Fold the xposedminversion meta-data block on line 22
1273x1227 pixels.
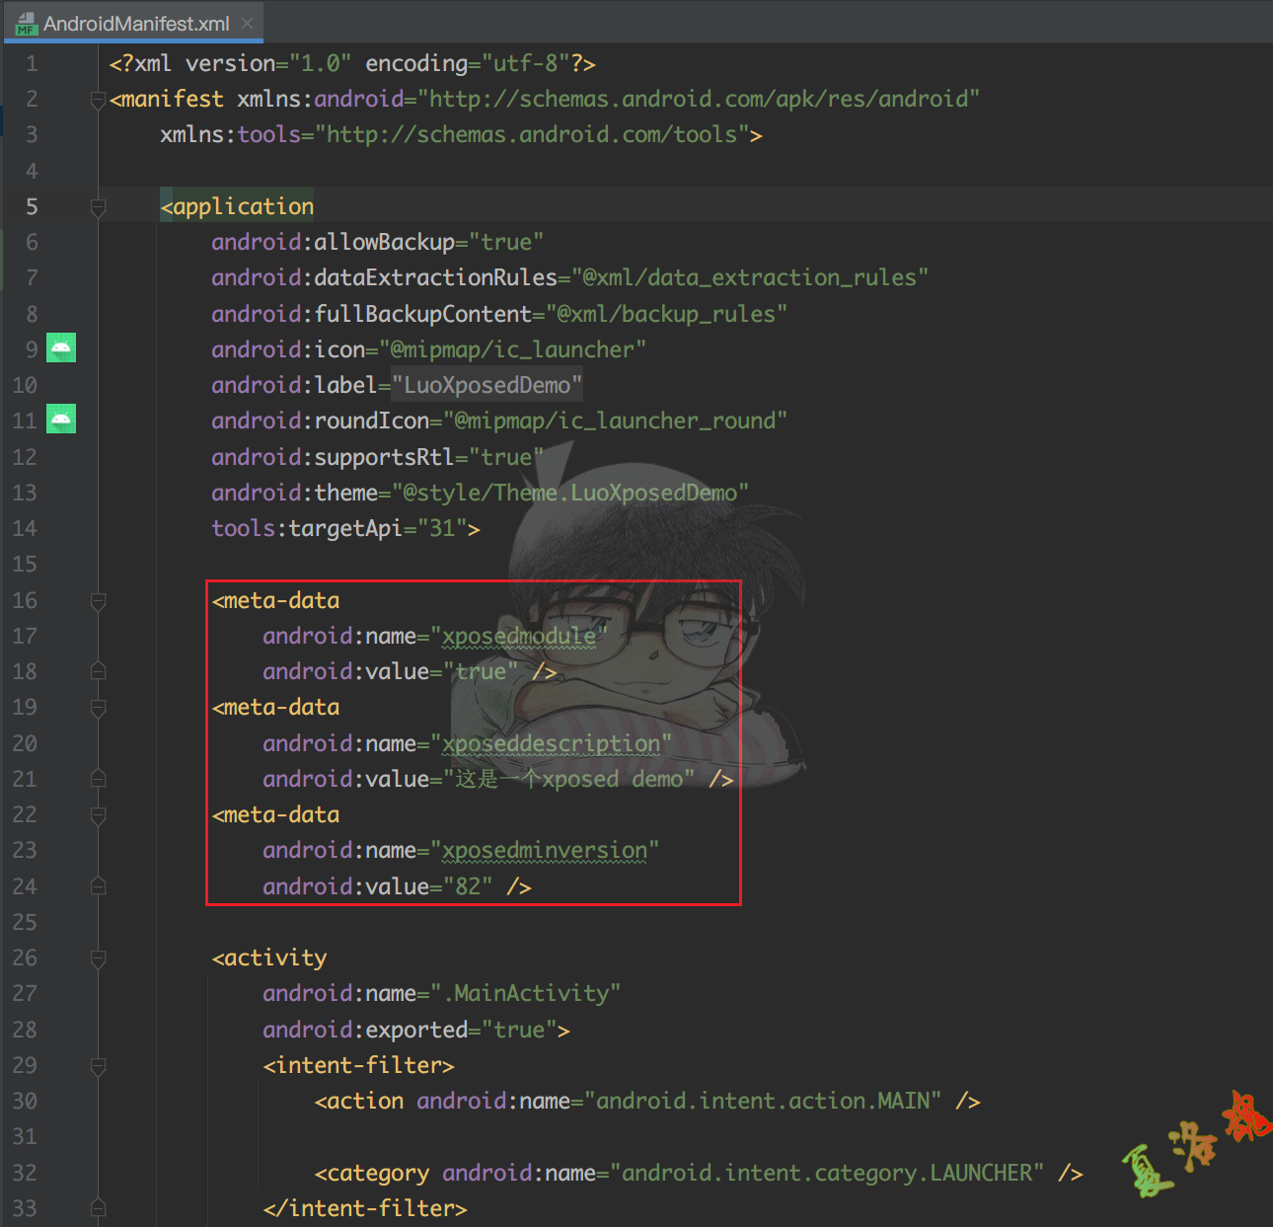(x=98, y=815)
